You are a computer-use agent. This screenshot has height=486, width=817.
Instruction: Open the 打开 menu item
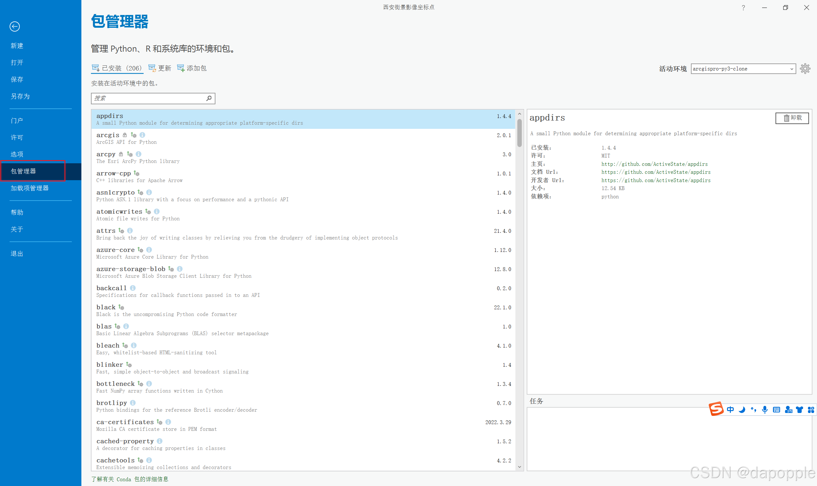click(17, 63)
